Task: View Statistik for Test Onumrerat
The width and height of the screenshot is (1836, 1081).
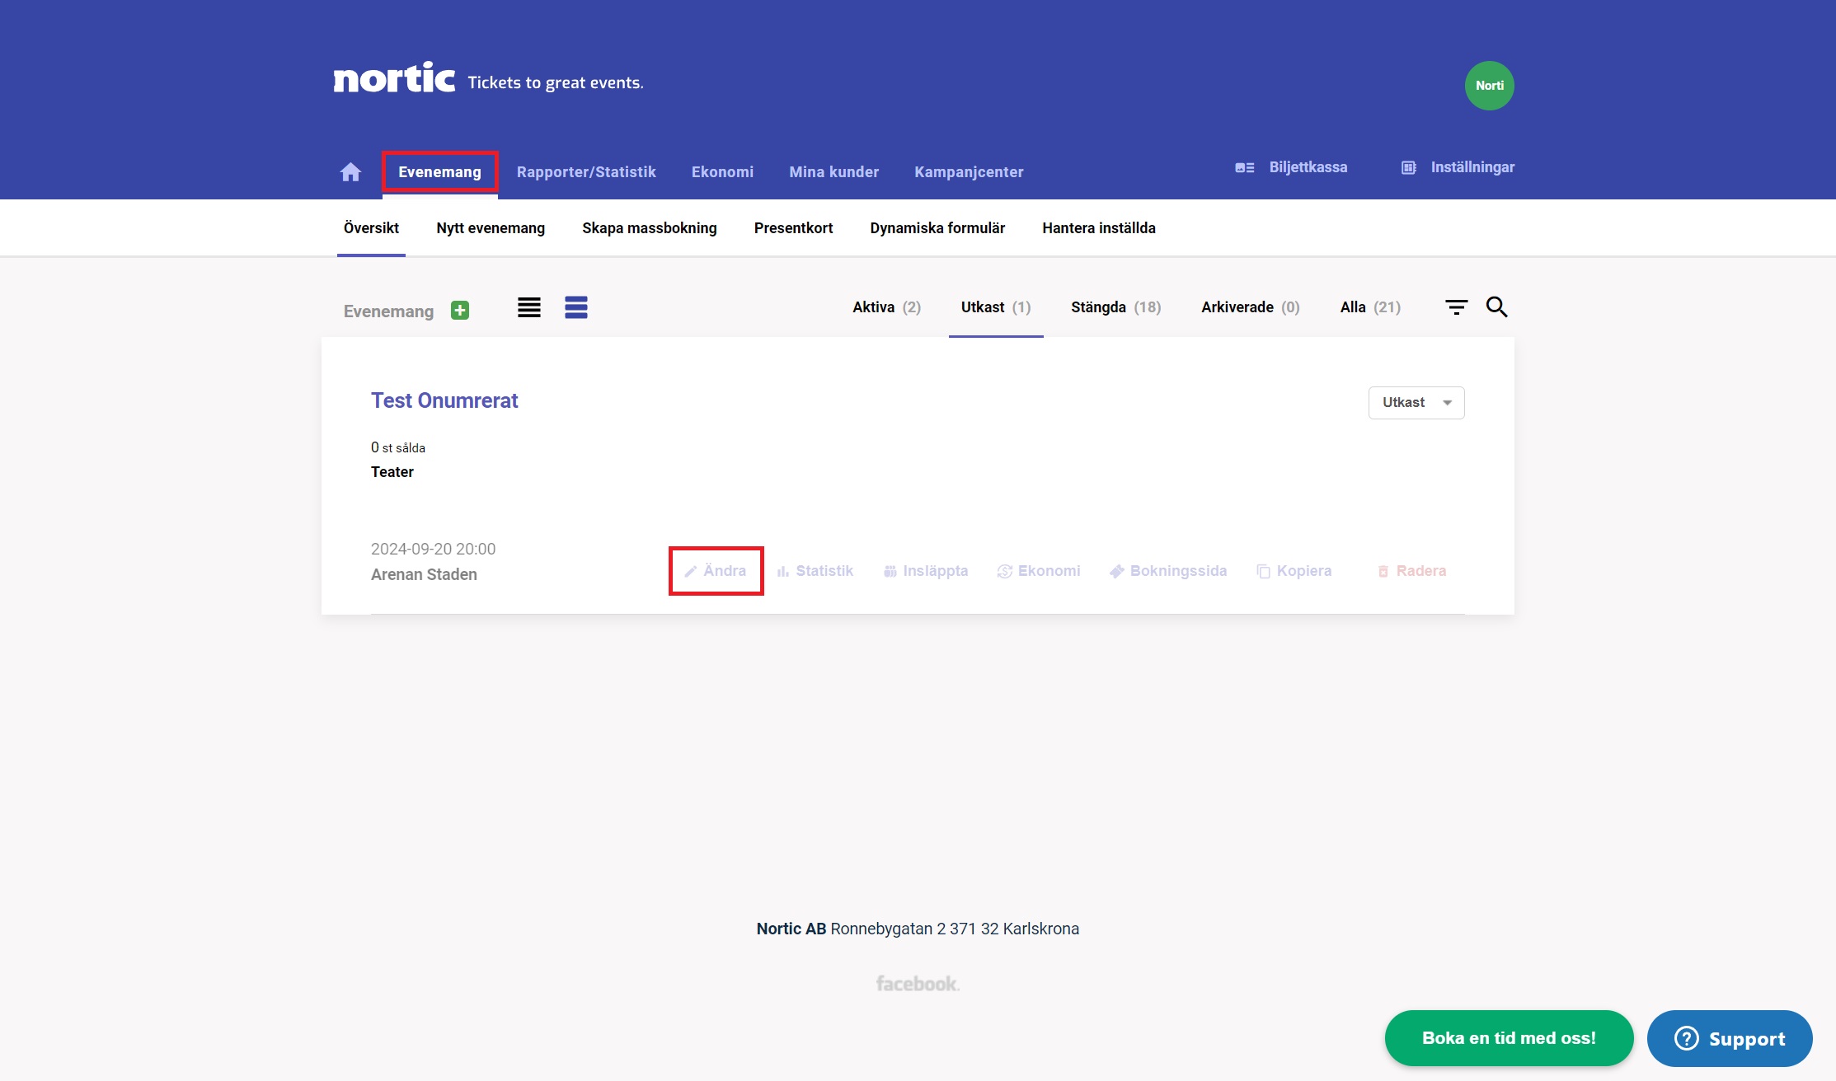Action: 815,570
